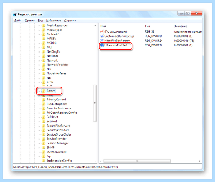Click the values pane scroll right arrow

[x=200, y=161]
